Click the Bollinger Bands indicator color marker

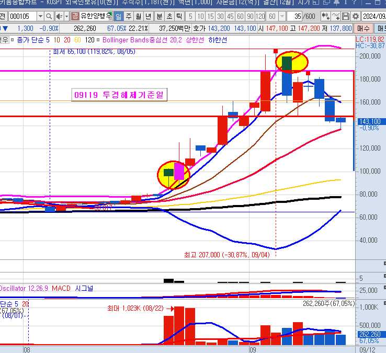point(98,39)
